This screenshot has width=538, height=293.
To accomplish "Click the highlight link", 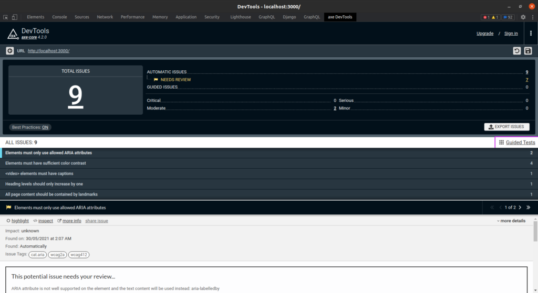I will point(20,221).
